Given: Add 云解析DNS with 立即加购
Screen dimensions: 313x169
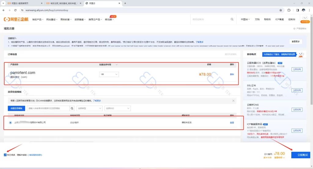Looking at the screenshot, I should [297, 110].
